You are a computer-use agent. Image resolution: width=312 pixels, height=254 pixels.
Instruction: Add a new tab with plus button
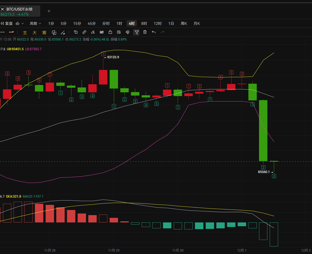coord(49,11)
